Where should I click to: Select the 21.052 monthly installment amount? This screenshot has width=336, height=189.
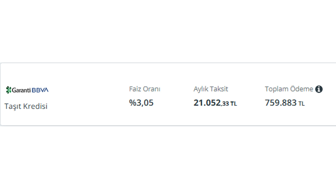click(207, 103)
